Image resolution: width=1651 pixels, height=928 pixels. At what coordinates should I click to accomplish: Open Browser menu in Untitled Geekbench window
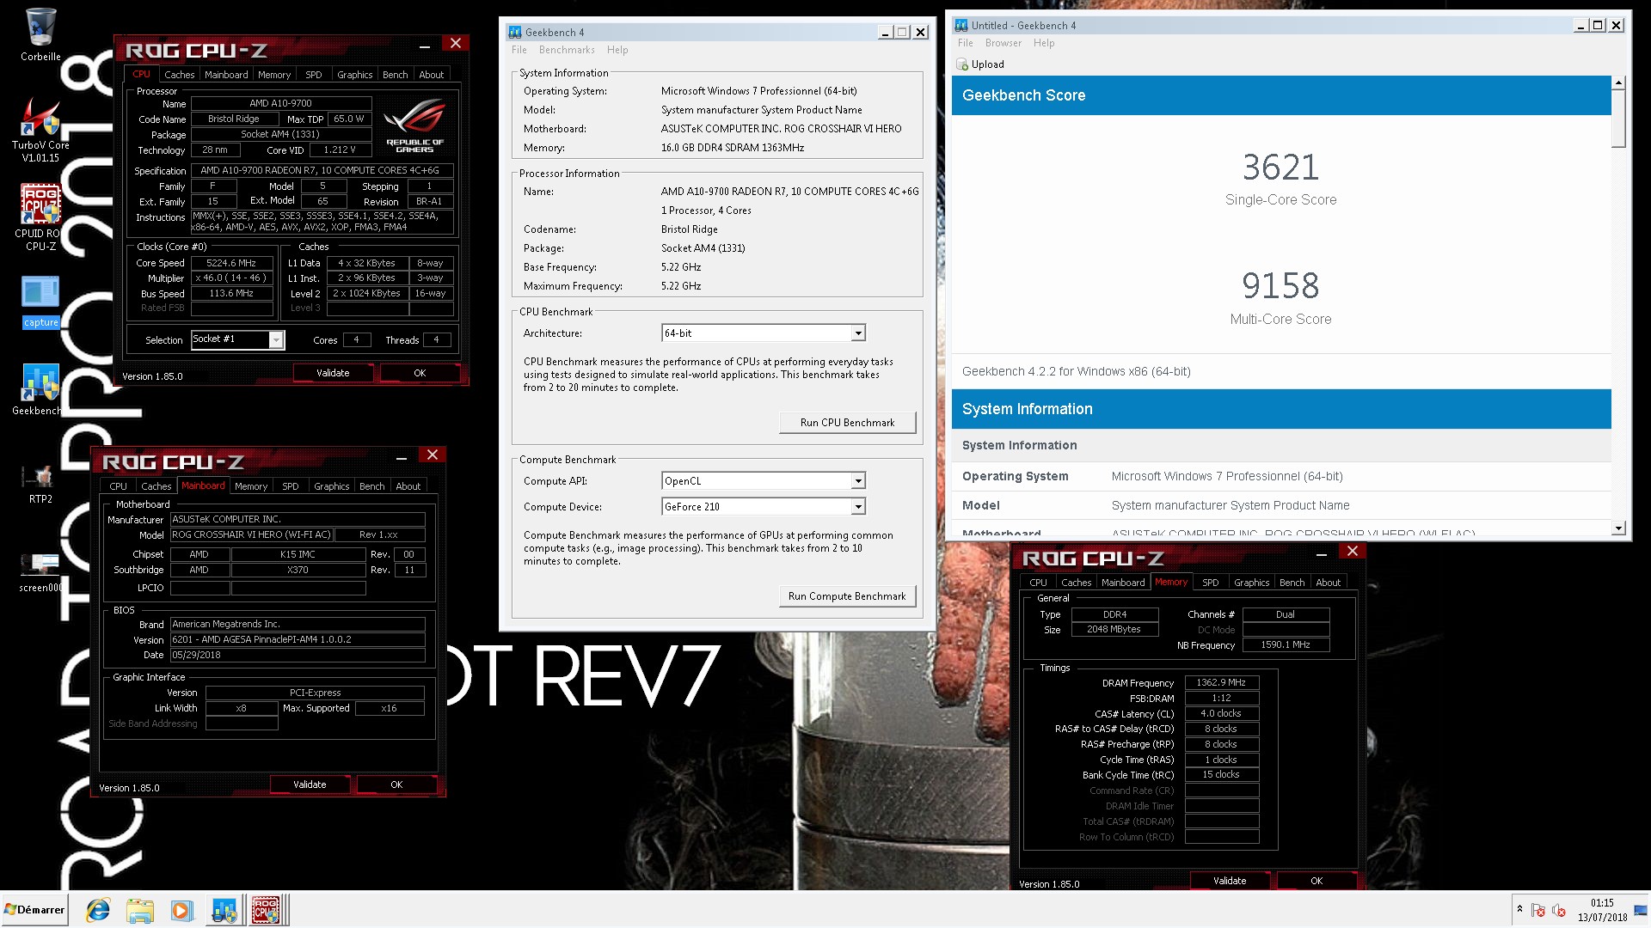[x=1003, y=43]
